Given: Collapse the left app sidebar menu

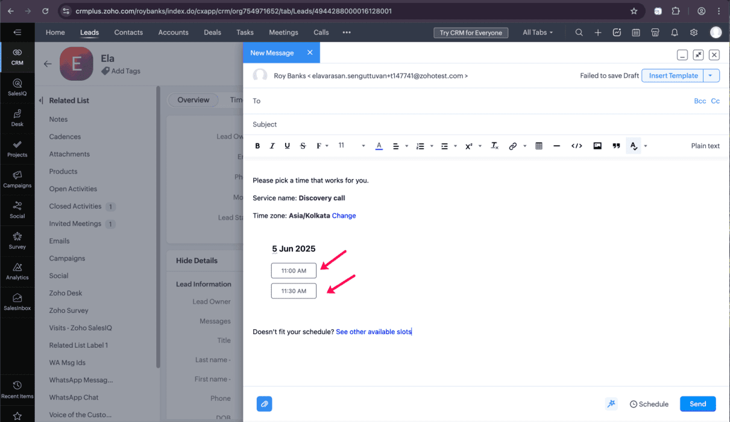Looking at the screenshot, I should tap(17, 33).
